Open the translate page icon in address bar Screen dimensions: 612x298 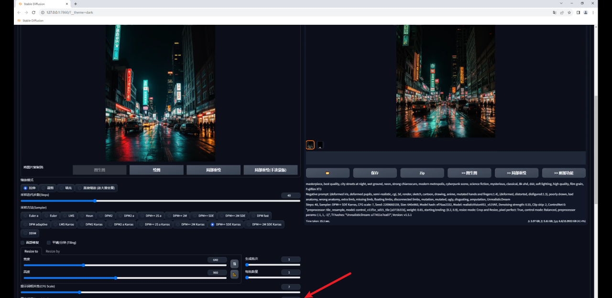coord(555,12)
